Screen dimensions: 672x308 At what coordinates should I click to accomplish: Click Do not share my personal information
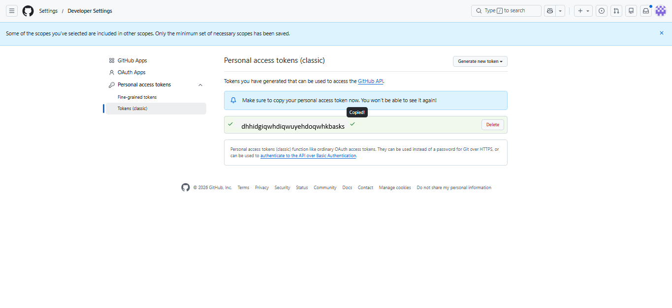coord(454,188)
